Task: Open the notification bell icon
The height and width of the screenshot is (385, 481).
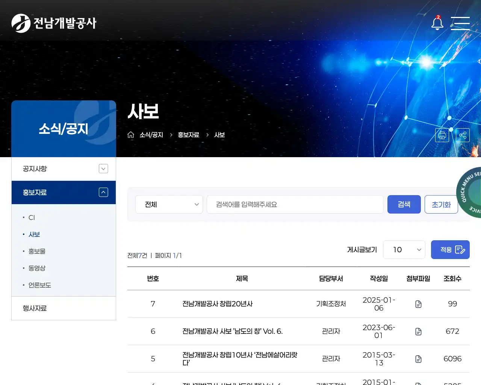Action: 437,23
